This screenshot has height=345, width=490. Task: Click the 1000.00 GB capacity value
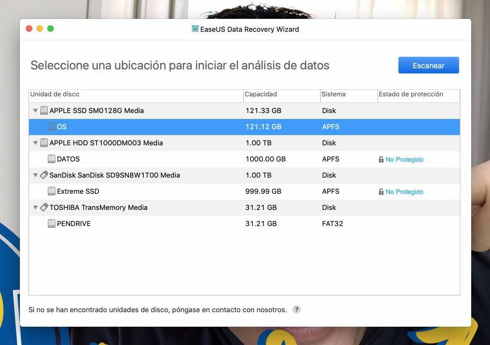[265, 159]
